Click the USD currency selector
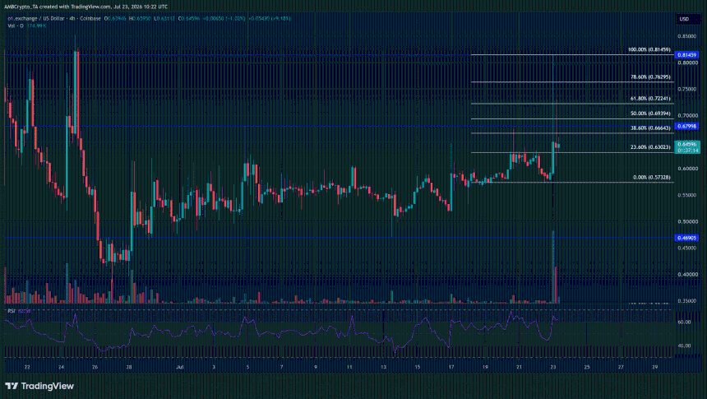The image size is (707, 399). coord(684,19)
